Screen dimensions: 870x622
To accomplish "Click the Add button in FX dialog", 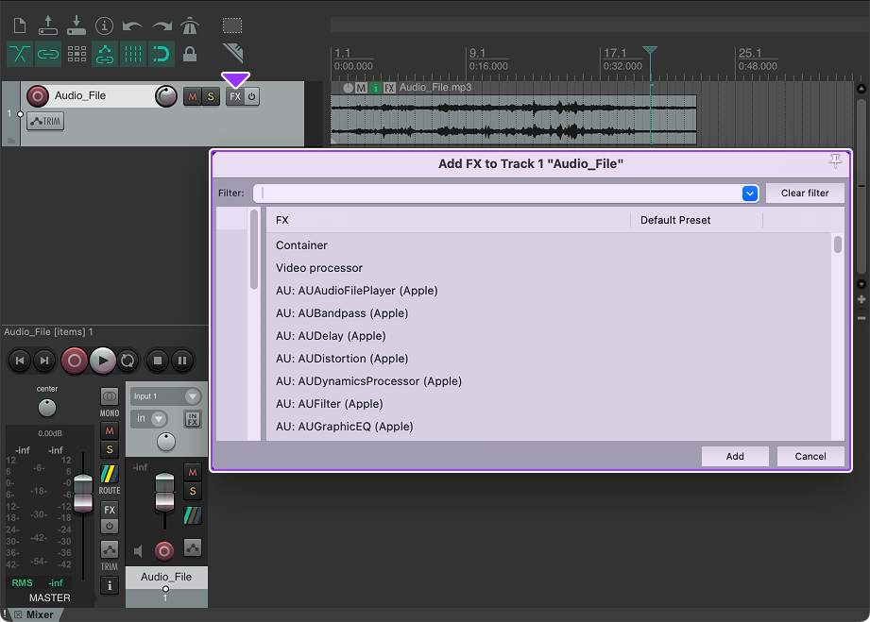I will 735,456.
